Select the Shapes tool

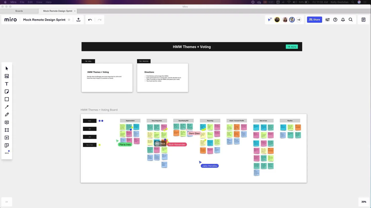(7, 99)
